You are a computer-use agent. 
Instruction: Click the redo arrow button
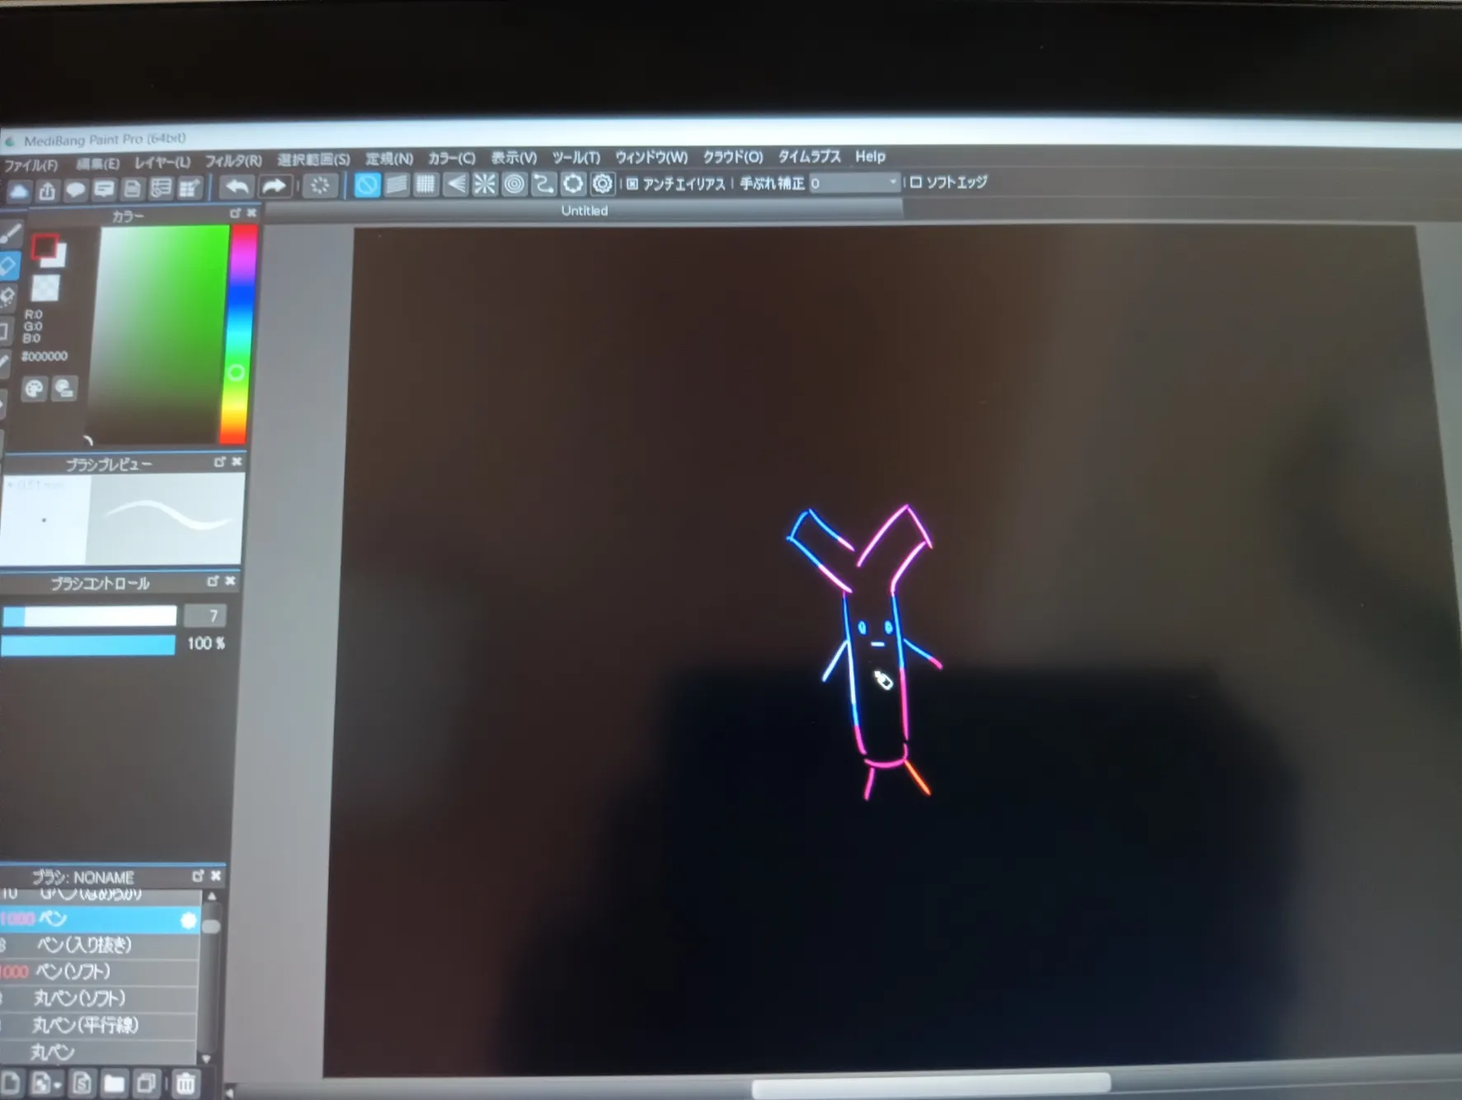click(275, 186)
